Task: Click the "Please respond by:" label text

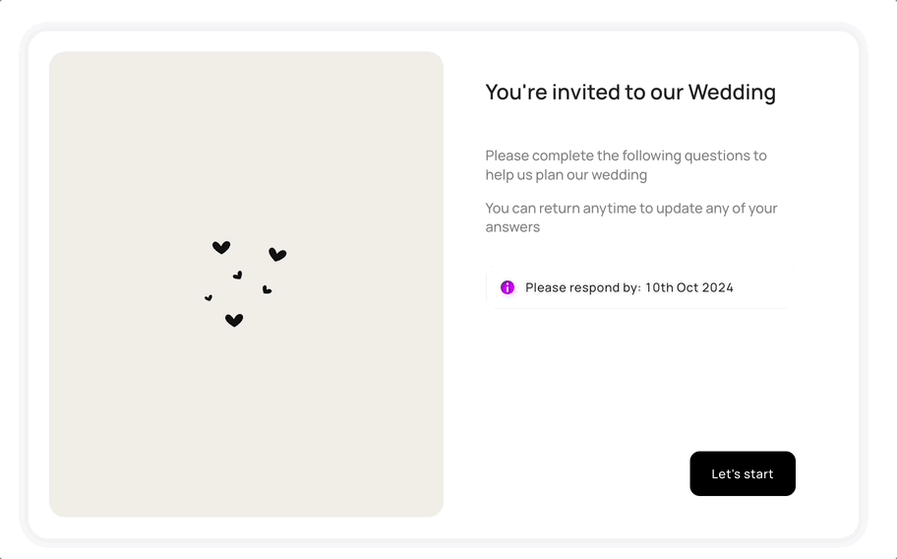Action: 583,287
